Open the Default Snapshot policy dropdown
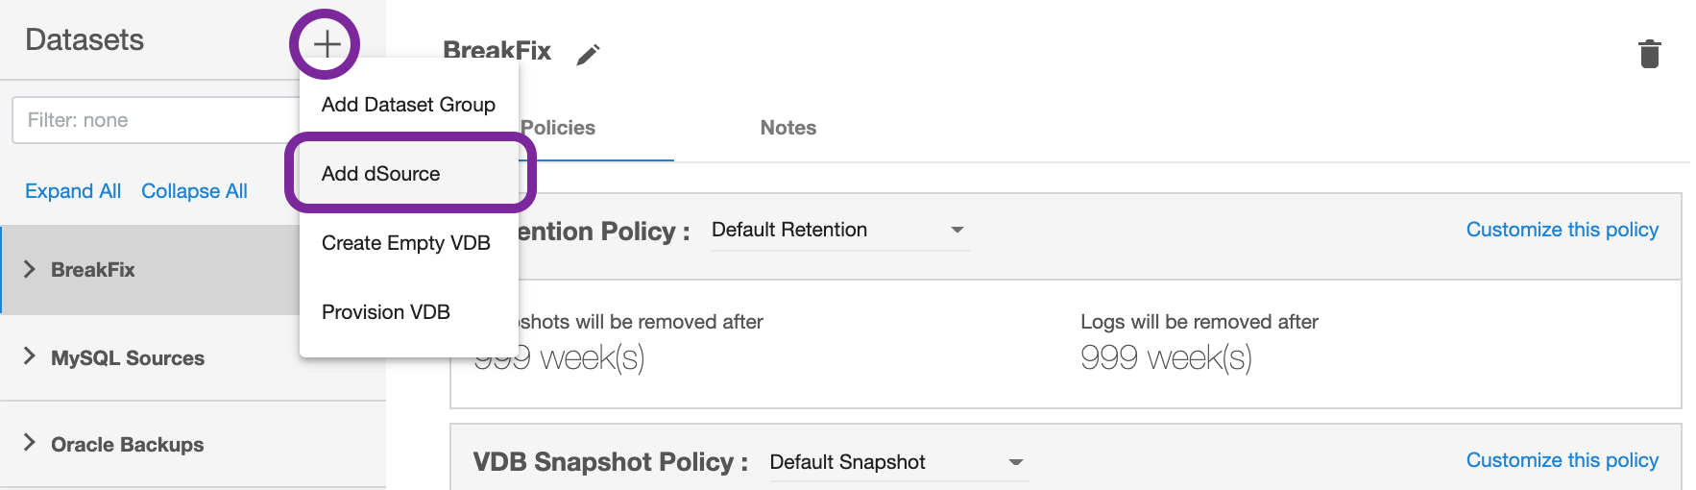Image resolution: width=1696 pixels, height=490 pixels. tap(896, 462)
